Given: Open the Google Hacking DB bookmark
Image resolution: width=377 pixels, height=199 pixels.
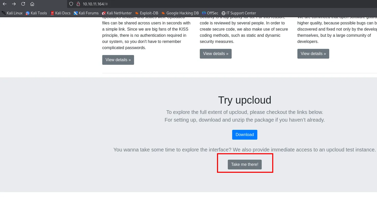Looking at the screenshot, I should pos(180,13).
